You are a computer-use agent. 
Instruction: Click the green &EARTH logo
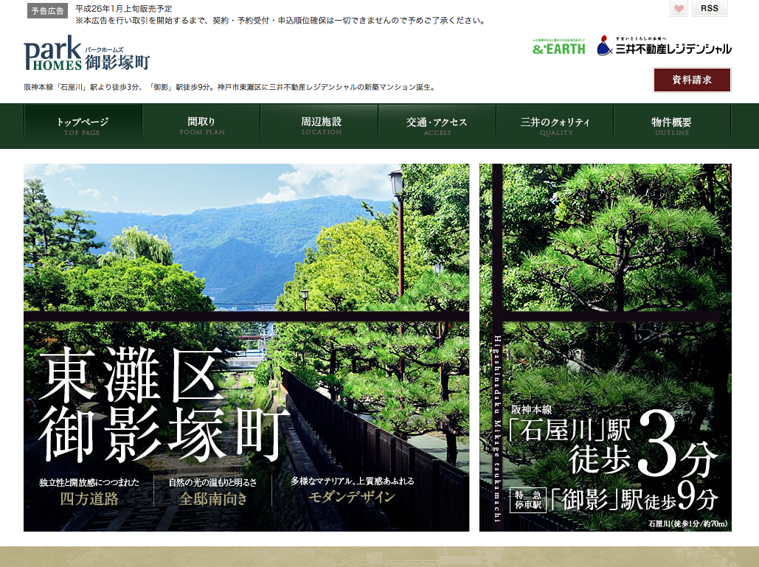pos(558,48)
